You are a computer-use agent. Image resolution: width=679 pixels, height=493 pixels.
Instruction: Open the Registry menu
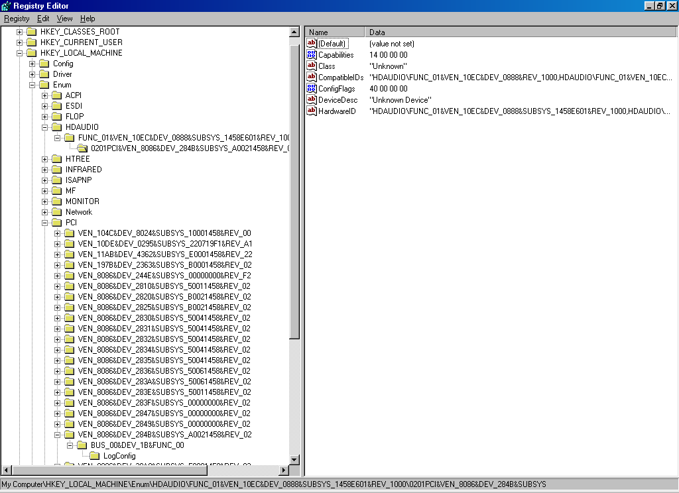tap(17, 19)
